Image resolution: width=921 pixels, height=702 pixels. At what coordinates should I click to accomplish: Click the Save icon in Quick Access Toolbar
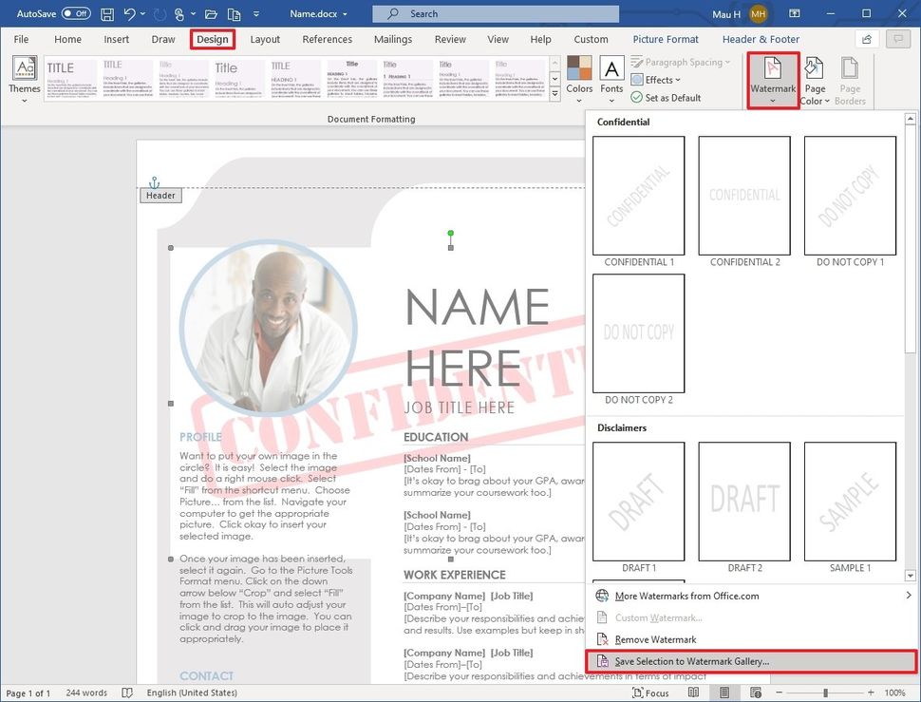click(110, 13)
